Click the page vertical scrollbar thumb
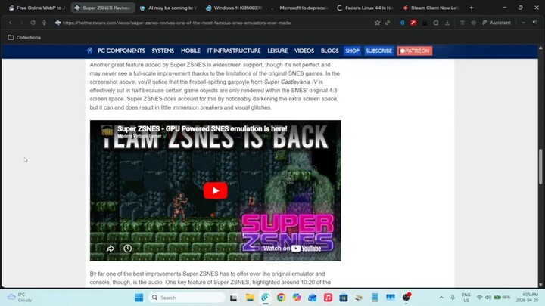545x306 pixels. [540, 166]
